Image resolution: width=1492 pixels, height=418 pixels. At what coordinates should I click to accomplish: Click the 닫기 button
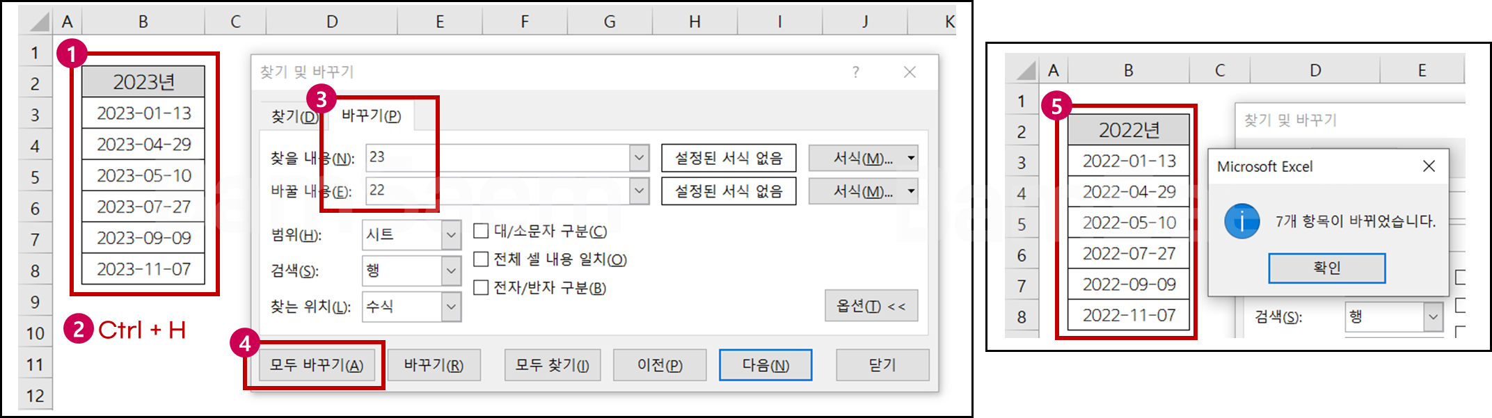[882, 365]
